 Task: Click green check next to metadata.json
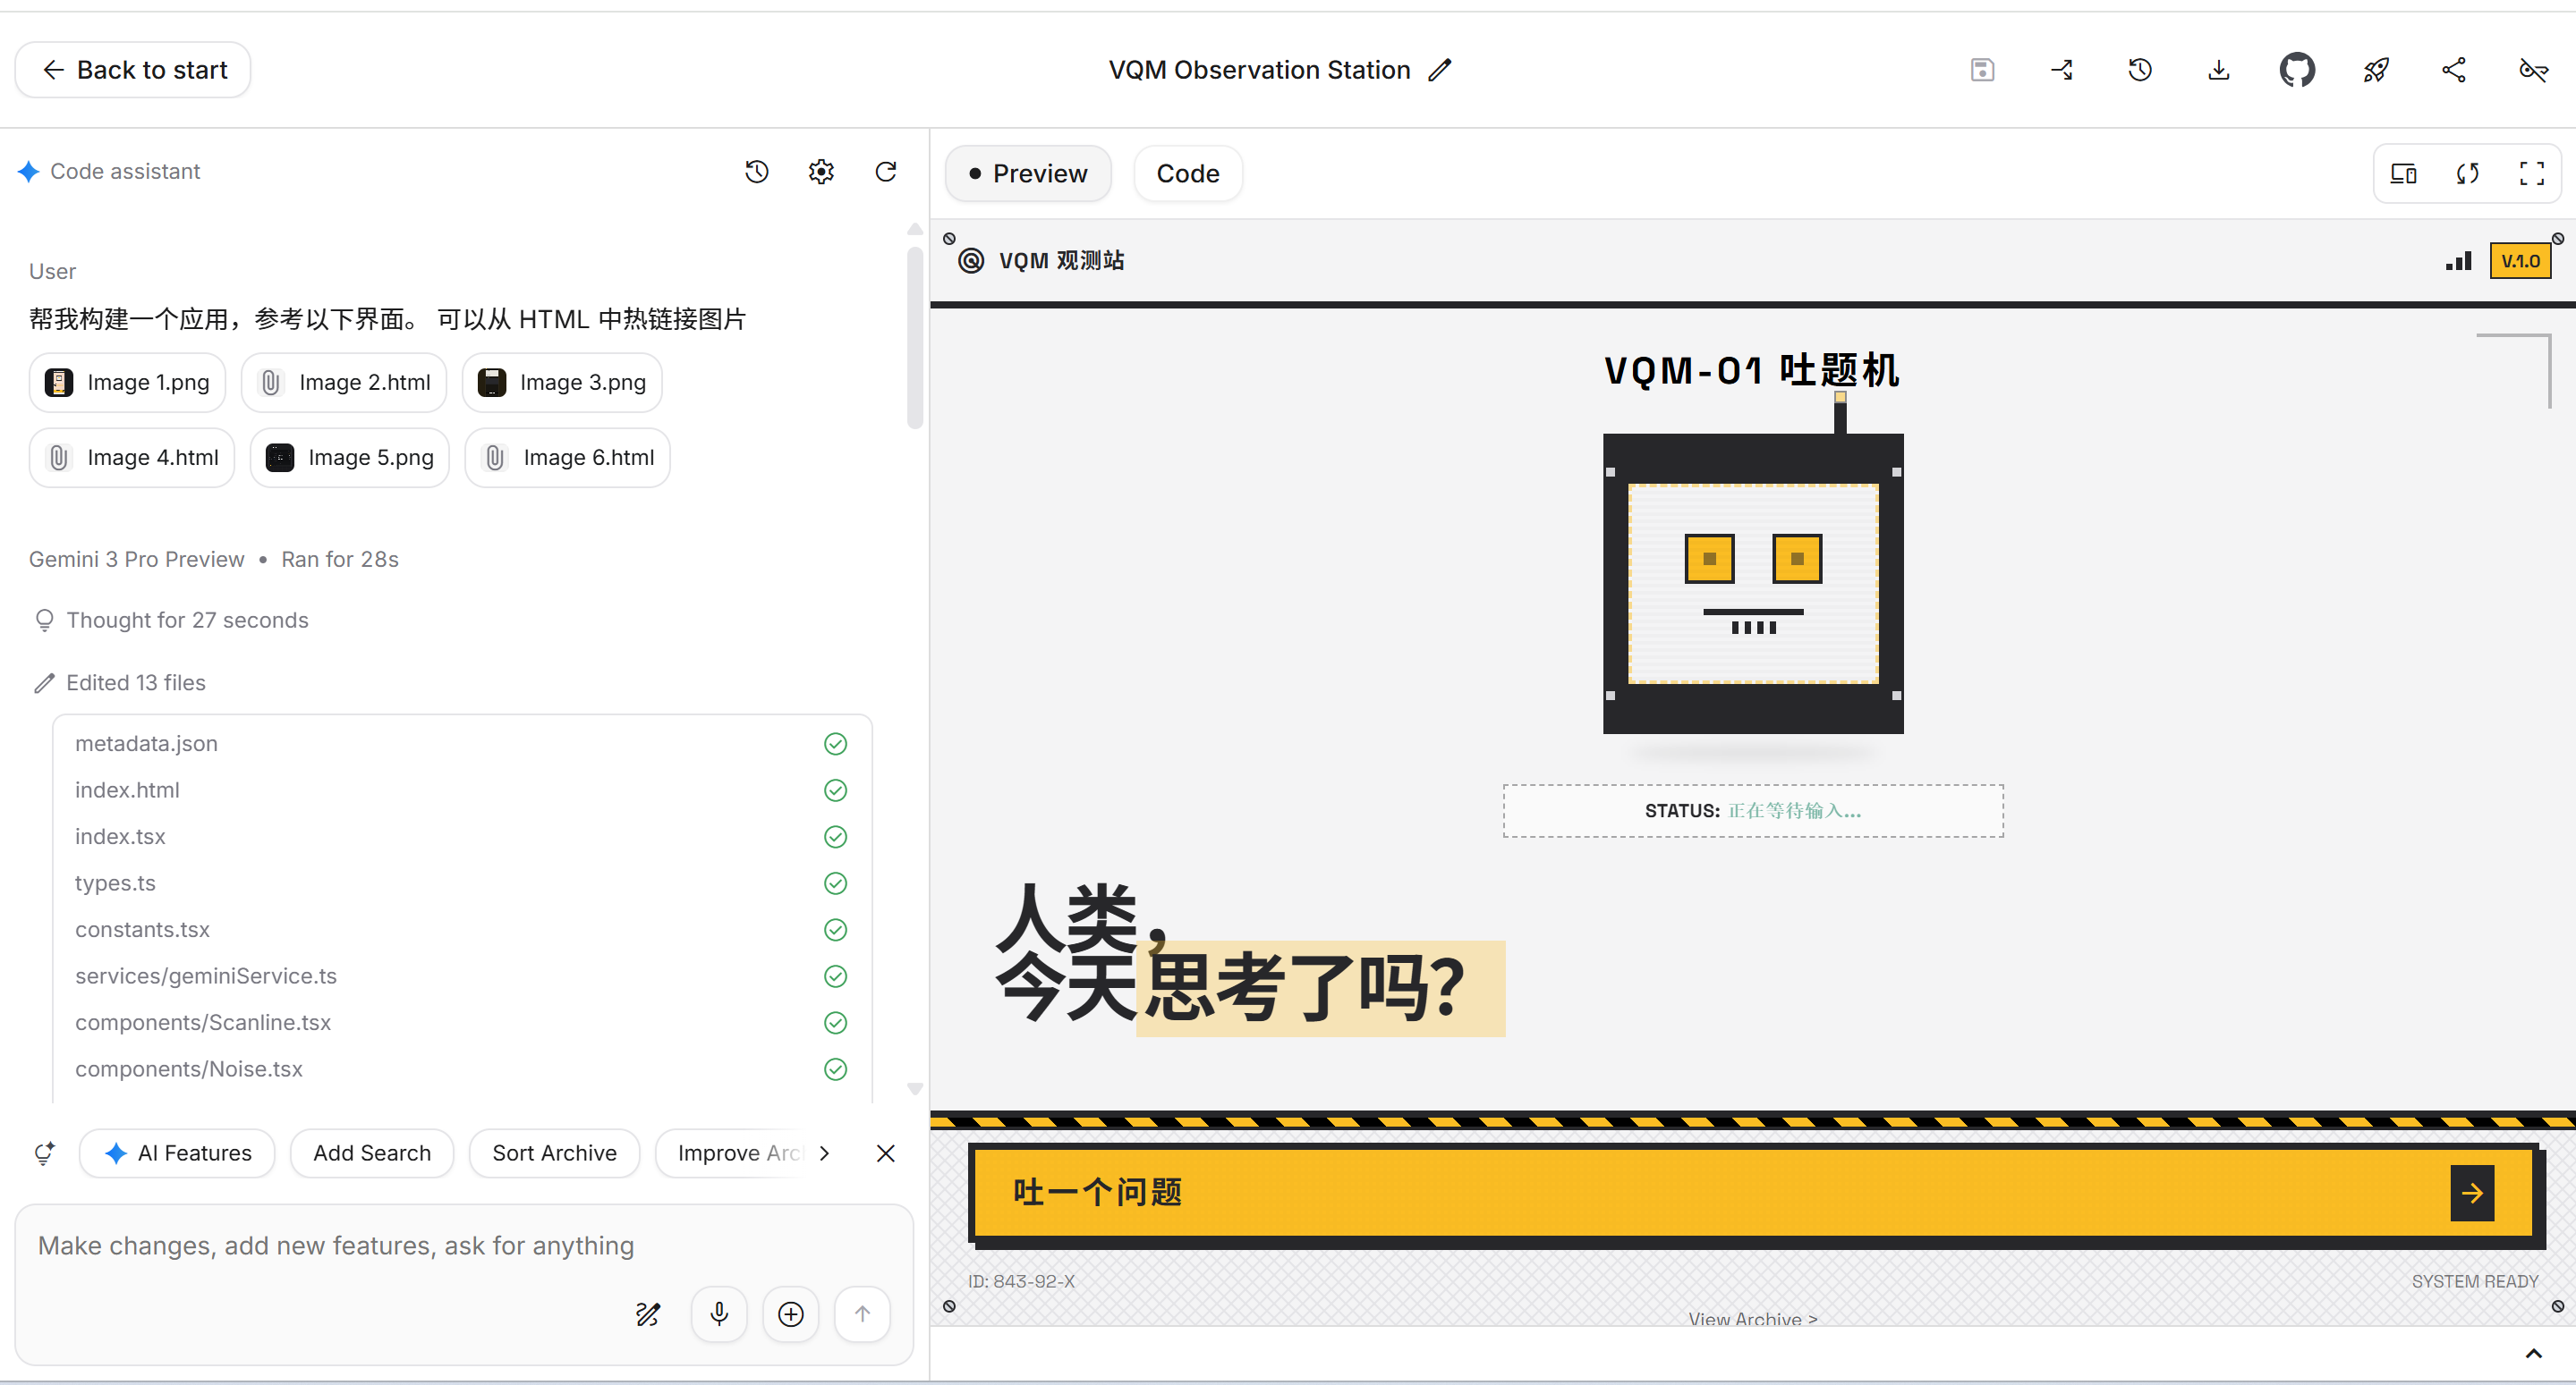(835, 743)
